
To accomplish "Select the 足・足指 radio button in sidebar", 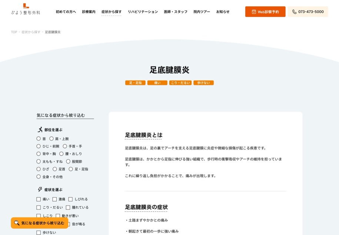I will (x=71, y=169).
